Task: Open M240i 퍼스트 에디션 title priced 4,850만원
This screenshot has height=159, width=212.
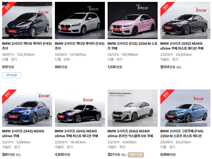Action: (76, 134)
